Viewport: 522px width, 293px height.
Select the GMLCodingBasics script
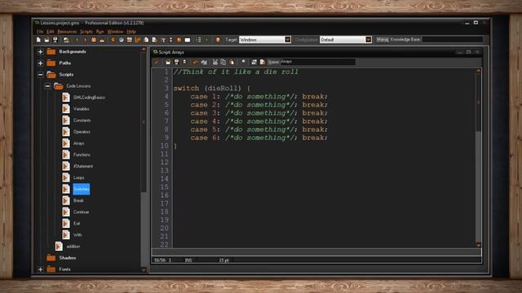click(x=89, y=98)
